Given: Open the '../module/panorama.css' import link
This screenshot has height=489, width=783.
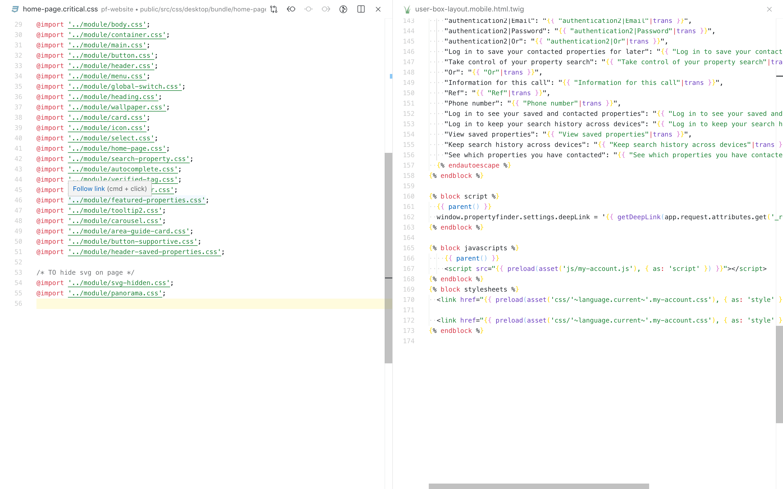Looking at the screenshot, I should click(x=115, y=293).
